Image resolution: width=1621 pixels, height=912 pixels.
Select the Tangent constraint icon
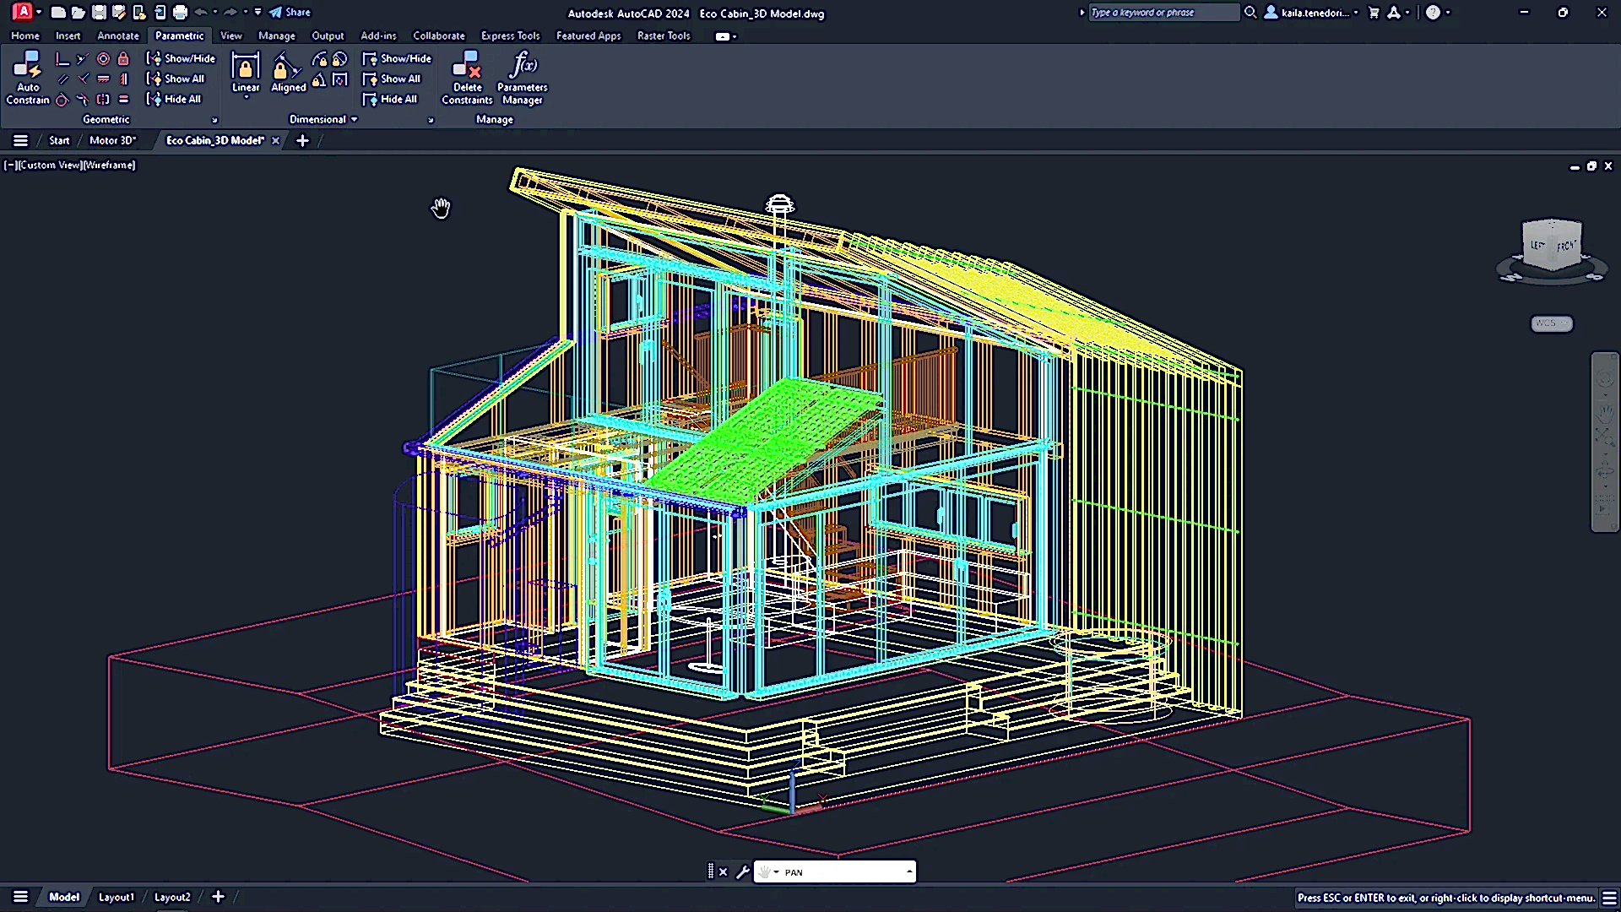[x=62, y=100]
